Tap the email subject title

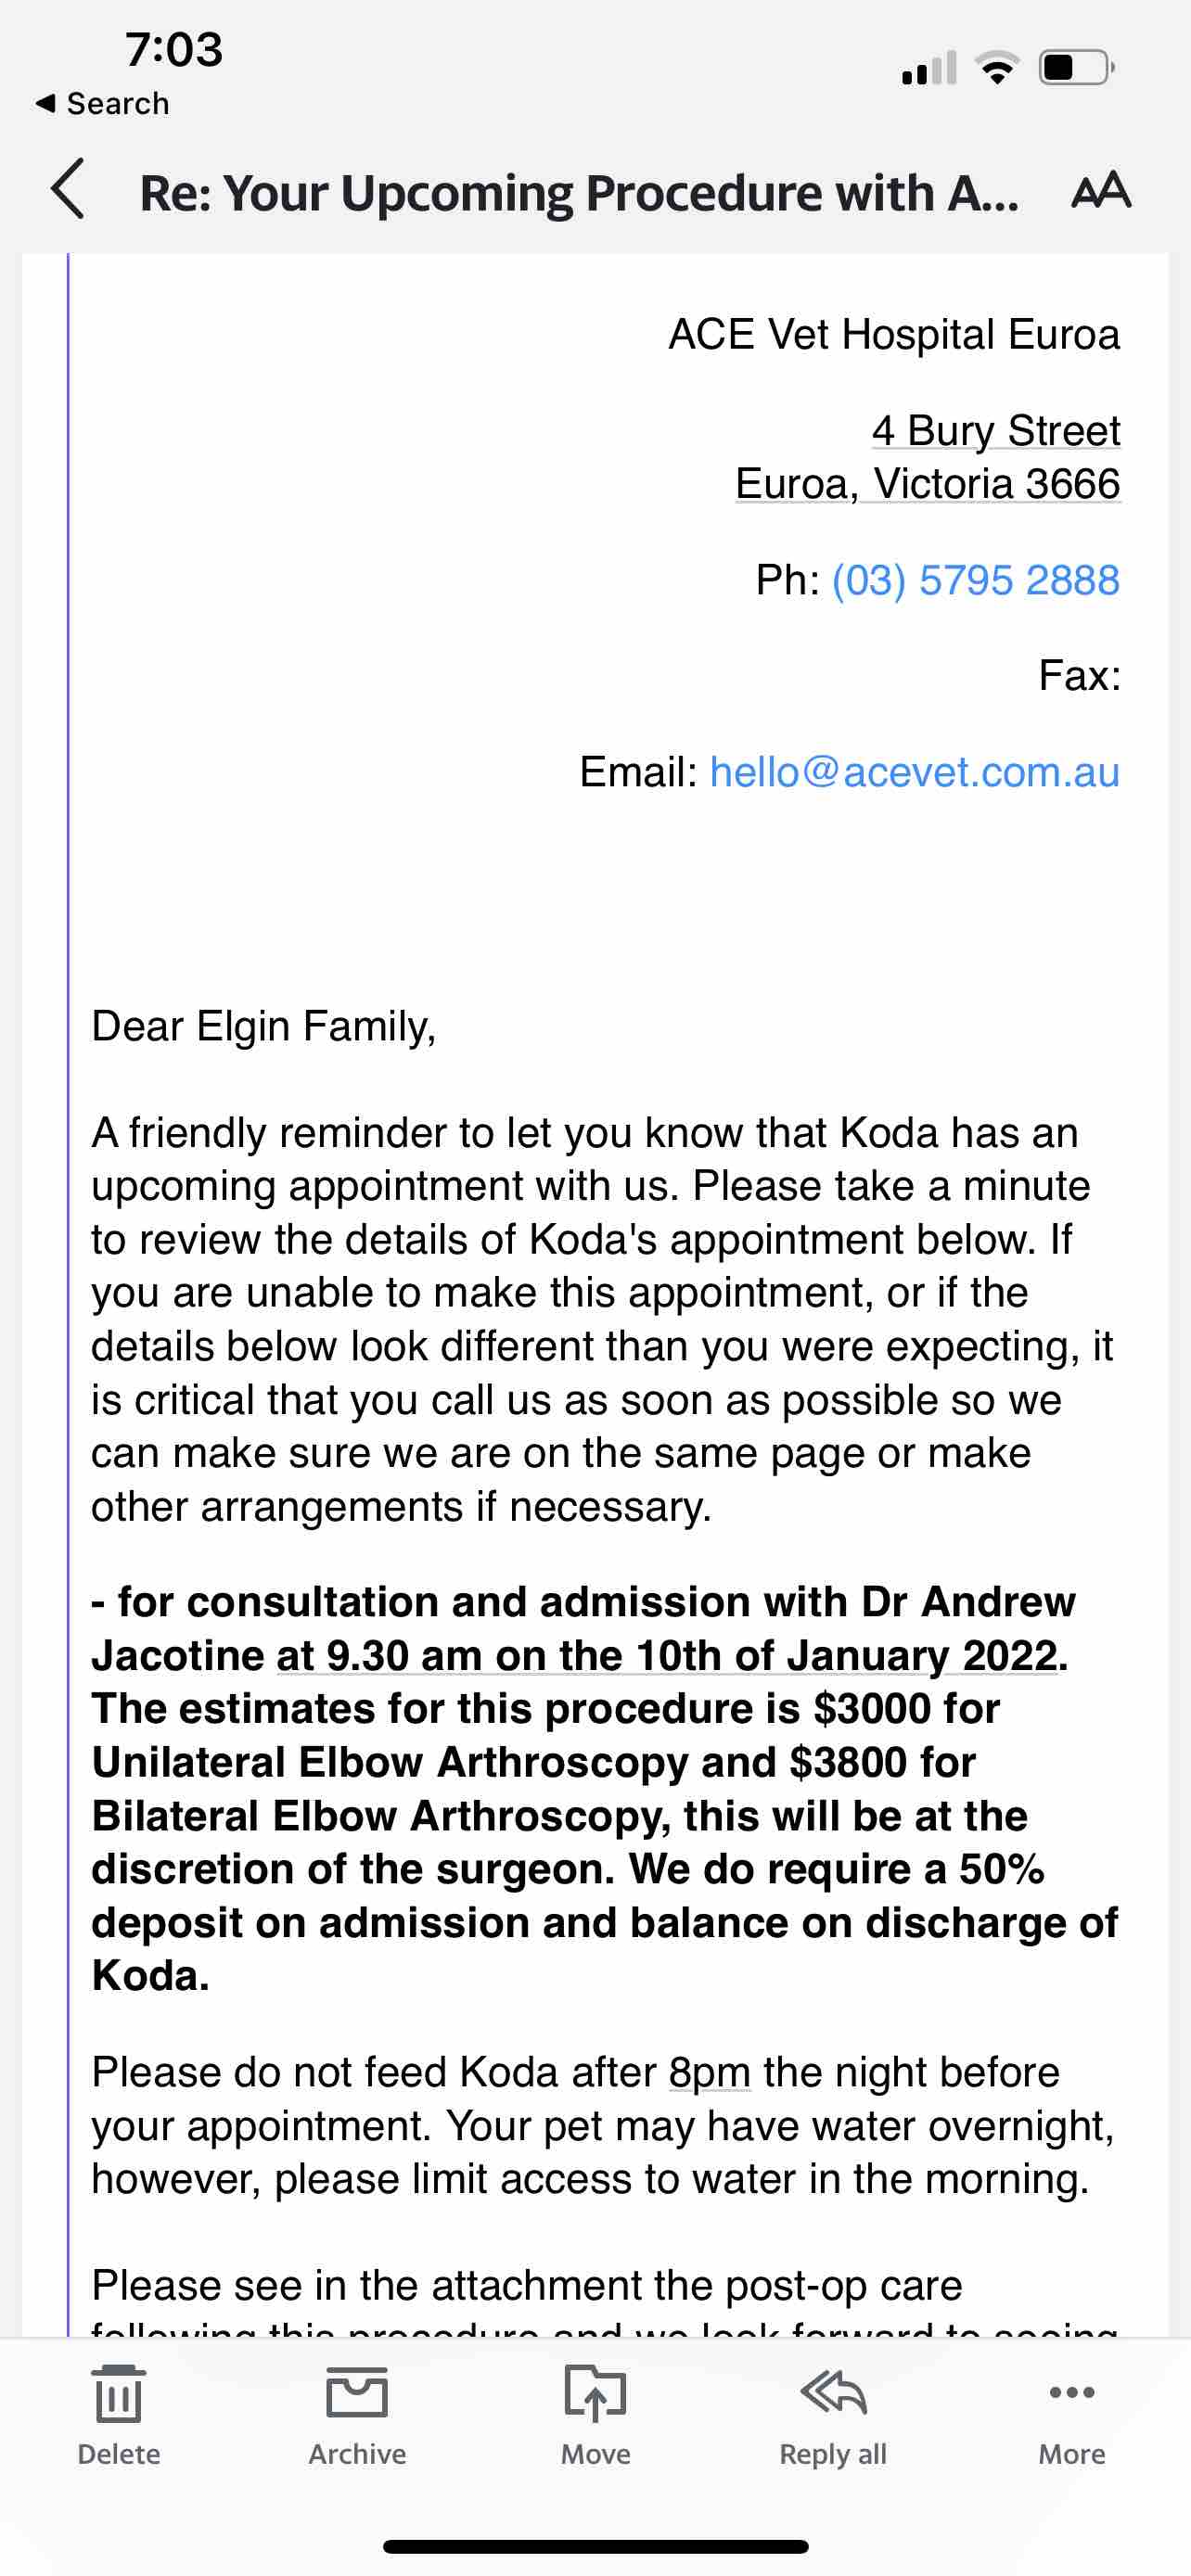[579, 193]
